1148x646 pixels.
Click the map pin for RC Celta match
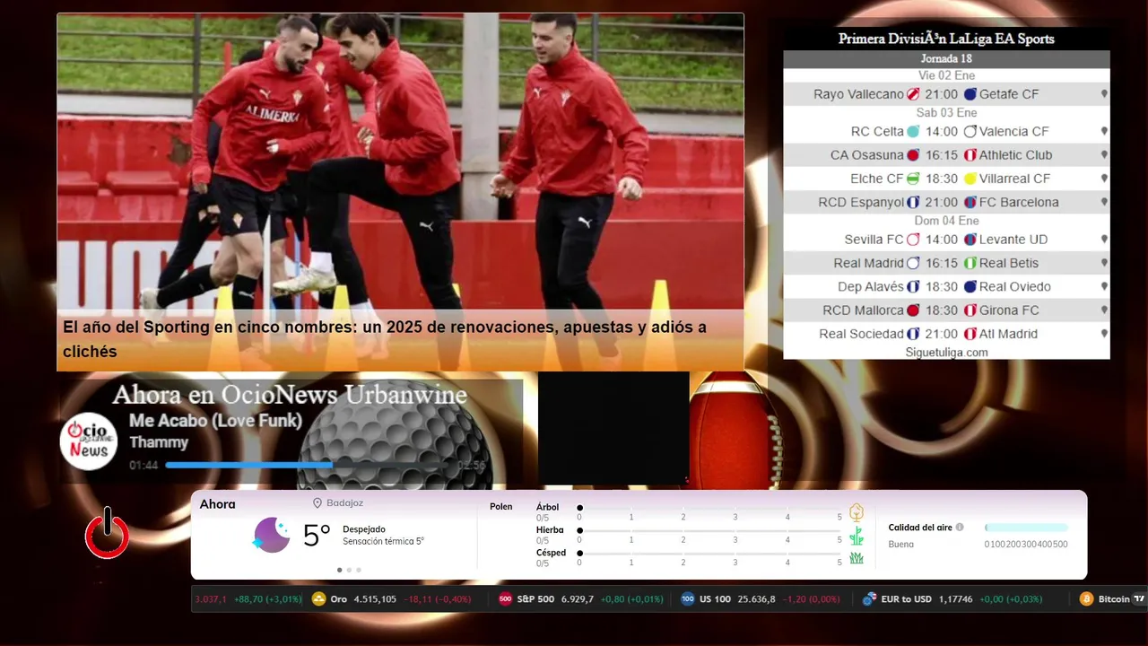click(1104, 131)
